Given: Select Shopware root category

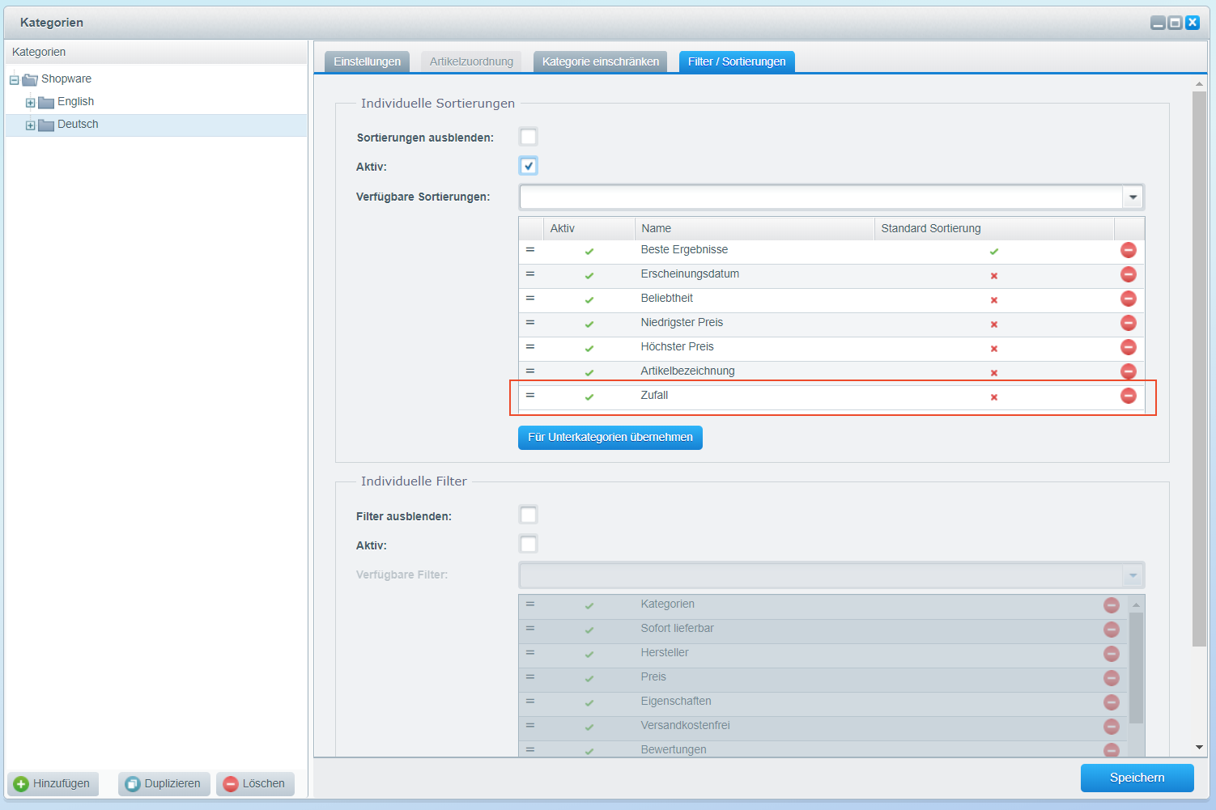Looking at the screenshot, I should pyautogui.click(x=66, y=78).
